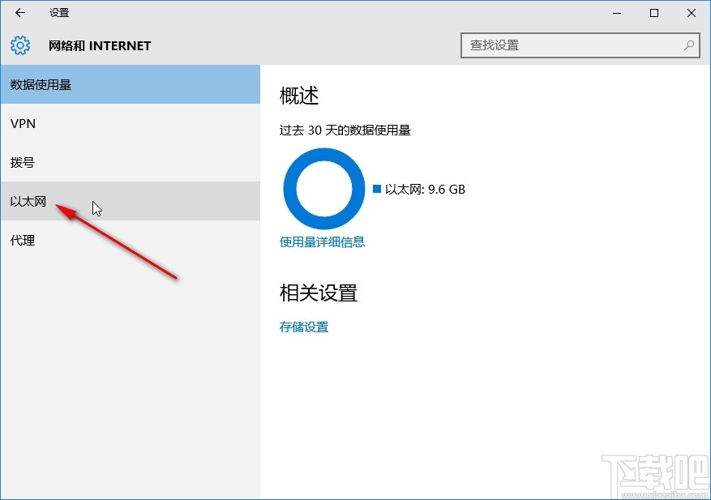Click the 相关设置 heading
The image size is (711, 500).
(319, 294)
